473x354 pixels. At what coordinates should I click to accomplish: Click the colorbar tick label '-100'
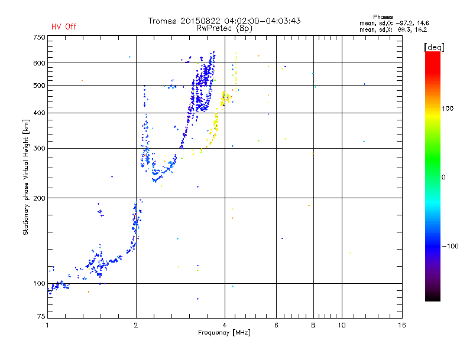coord(450,246)
